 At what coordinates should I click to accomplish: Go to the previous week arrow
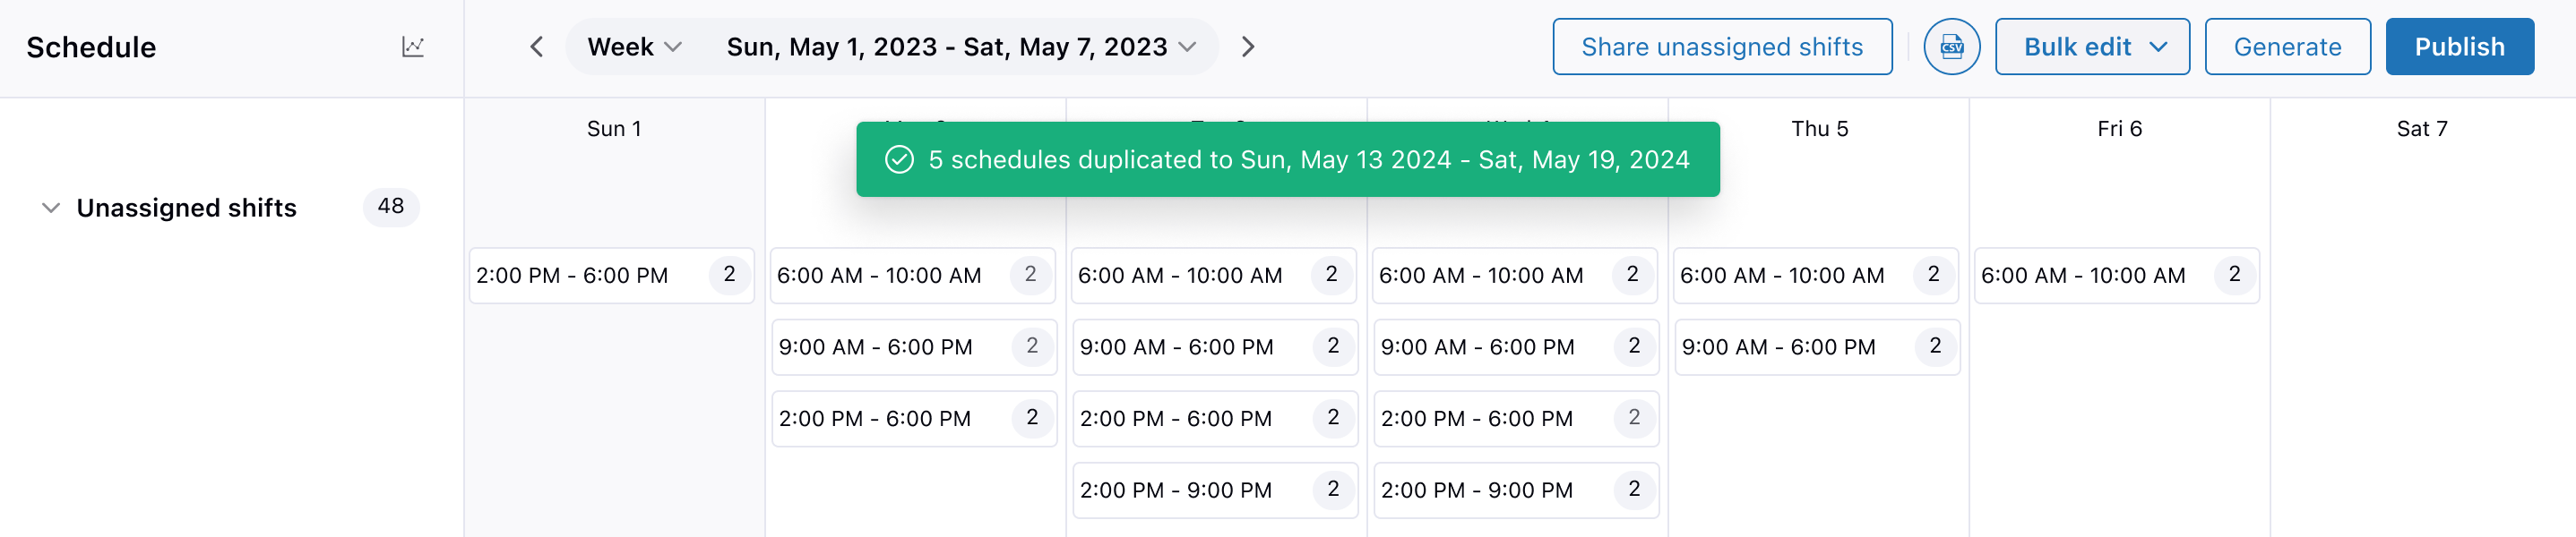[537, 47]
